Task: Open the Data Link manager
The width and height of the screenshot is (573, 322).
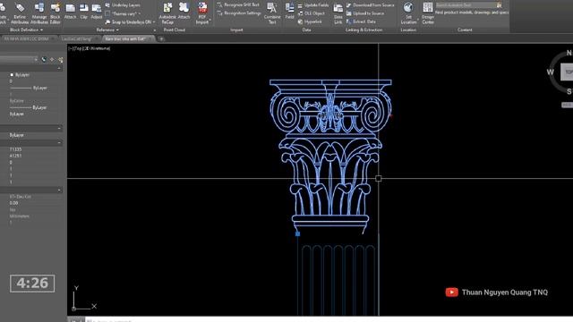Action: click(x=338, y=13)
